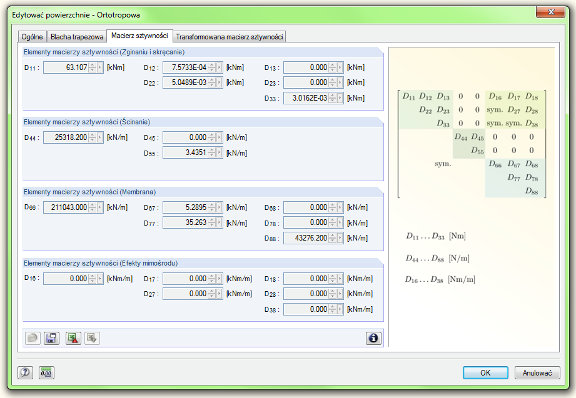
Task: Click the D67 field showing 5.2895
Action: pos(186,207)
